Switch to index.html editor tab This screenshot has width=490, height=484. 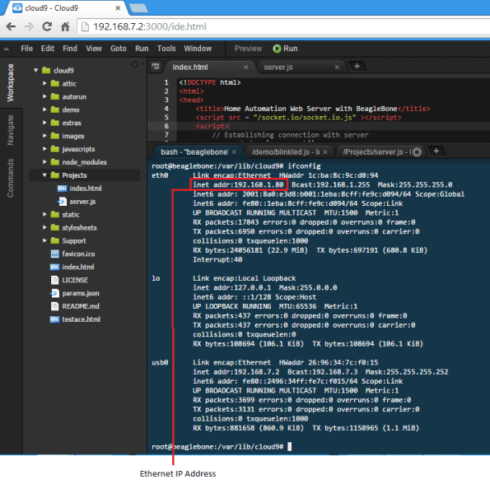pos(190,67)
